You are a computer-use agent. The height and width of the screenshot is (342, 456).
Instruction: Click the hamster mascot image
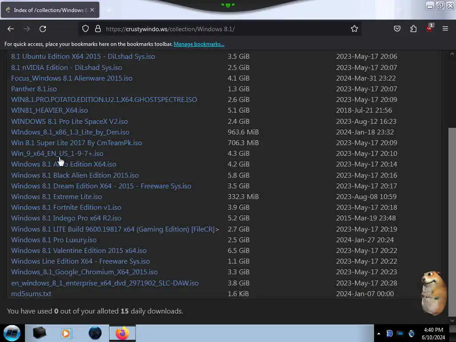433,293
